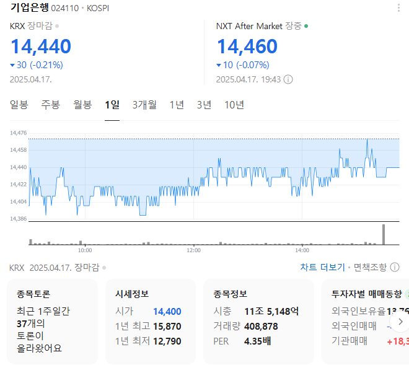This screenshot has height=365, width=409.
Task: Click the 14,386 price axis label
Action: point(19,219)
